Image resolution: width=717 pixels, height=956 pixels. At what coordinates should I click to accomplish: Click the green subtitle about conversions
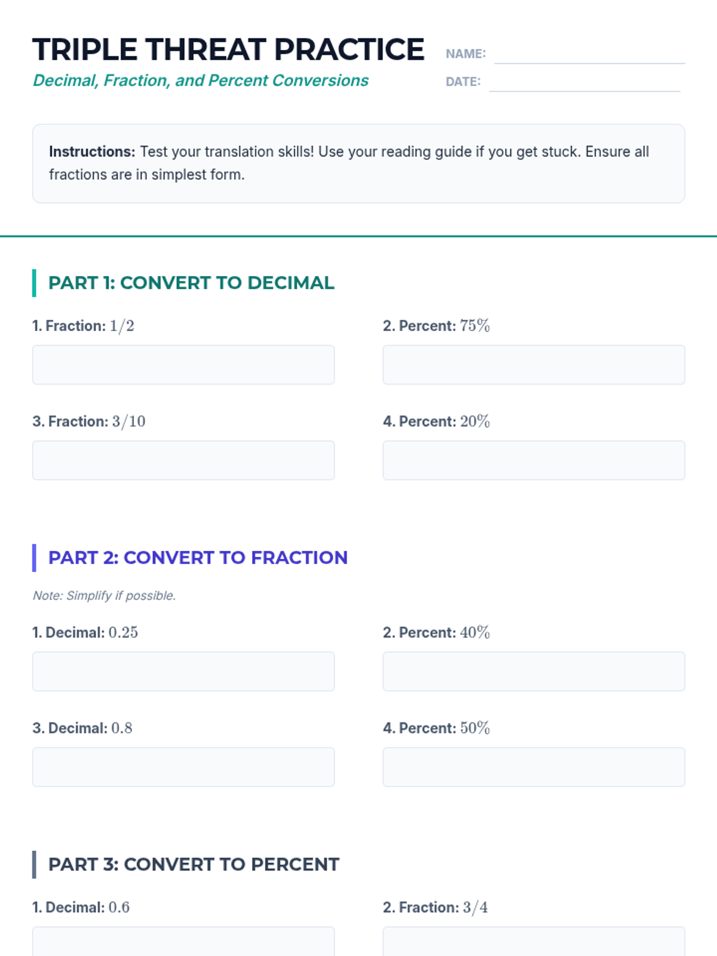[x=201, y=81]
